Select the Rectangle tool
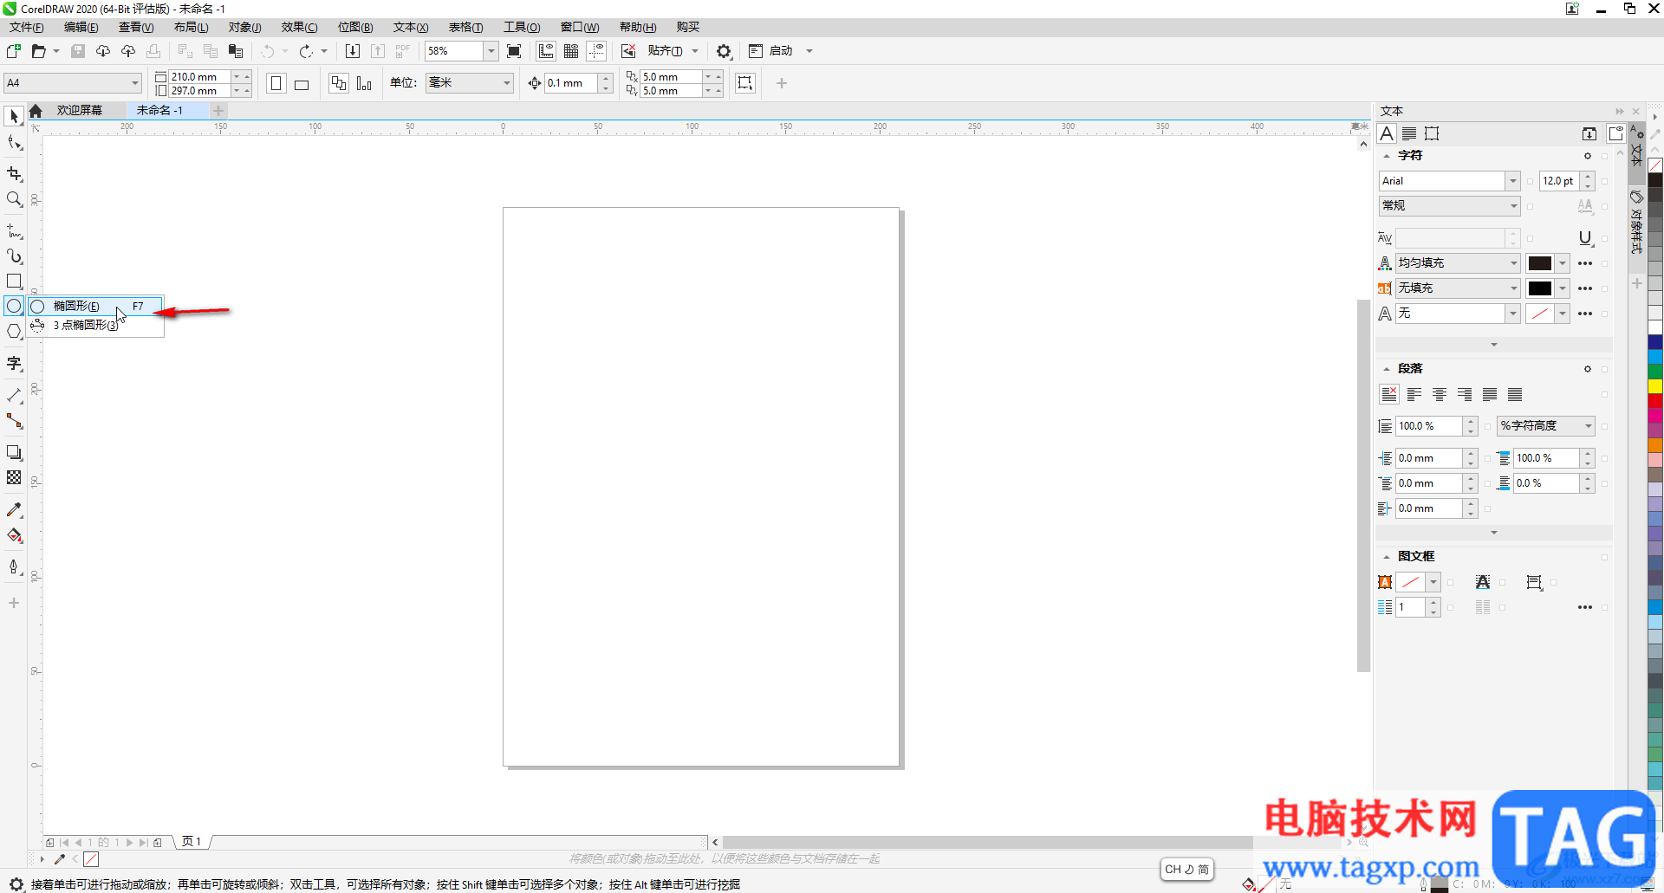The height and width of the screenshot is (893, 1664). 14,281
